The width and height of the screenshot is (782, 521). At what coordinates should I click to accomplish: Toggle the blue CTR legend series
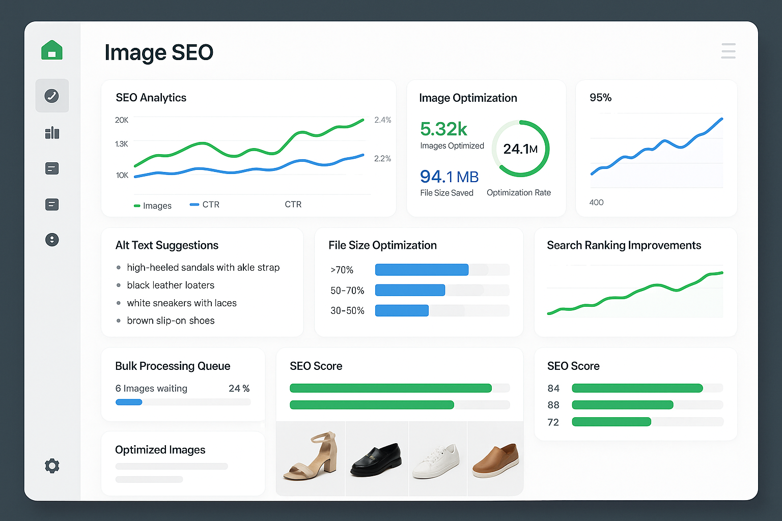pyautogui.click(x=205, y=205)
